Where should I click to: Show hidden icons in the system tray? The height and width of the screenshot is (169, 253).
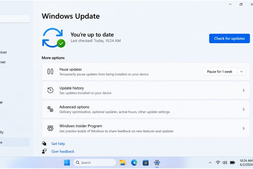pyautogui.click(x=210, y=163)
